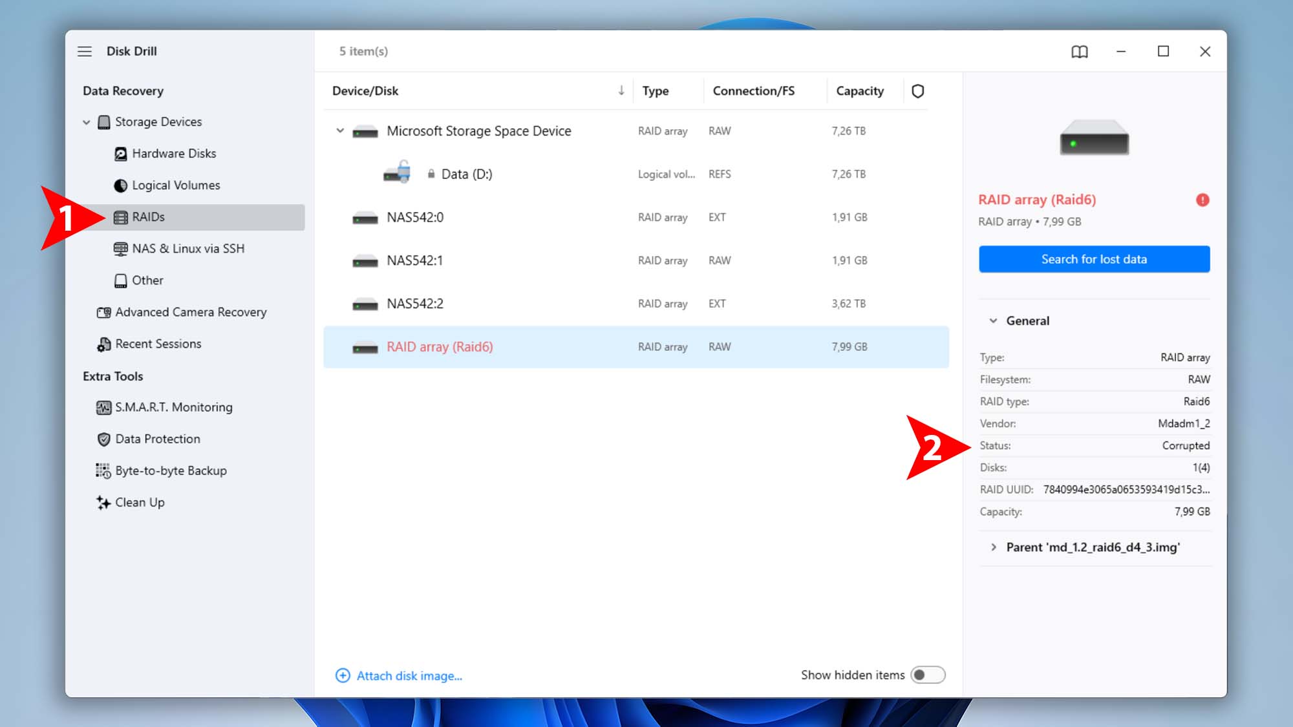The width and height of the screenshot is (1293, 727).
Task: Click the RAID array (Raid6) row drive icon
Action: (365, 348)
